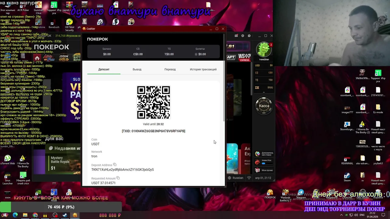Open the Вывод tab in Cashier
The image size is (390, 219).
coord(137,69)
